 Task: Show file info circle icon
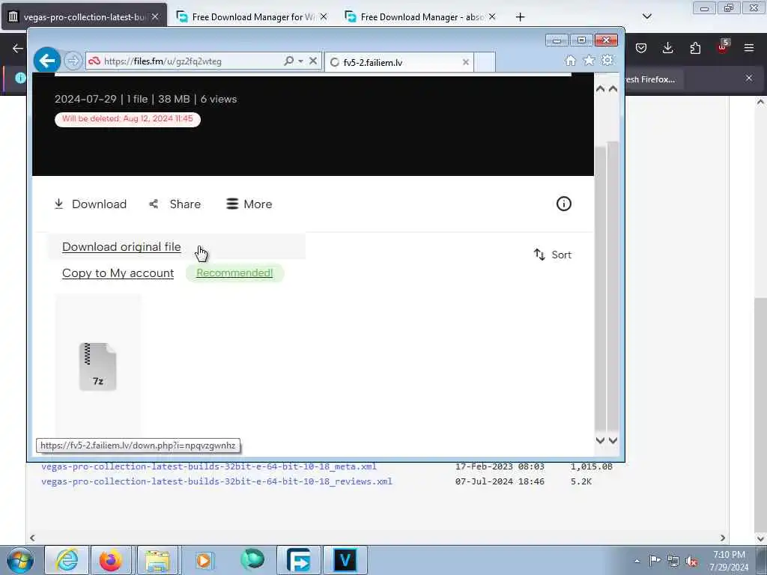coord(564,204)
